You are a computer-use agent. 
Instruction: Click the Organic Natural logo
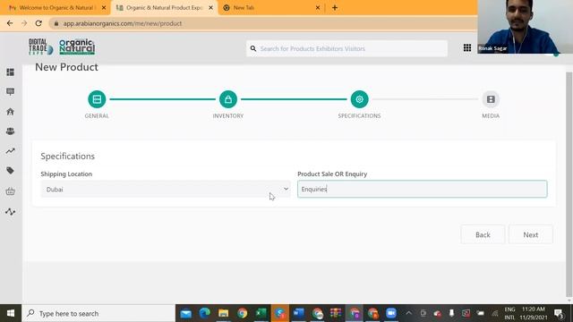tap(77, 47)
